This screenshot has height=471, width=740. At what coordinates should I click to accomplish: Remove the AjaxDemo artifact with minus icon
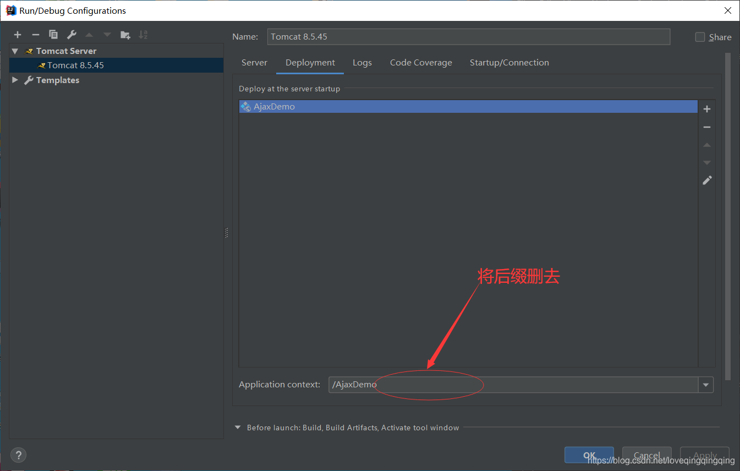point(707,127)
